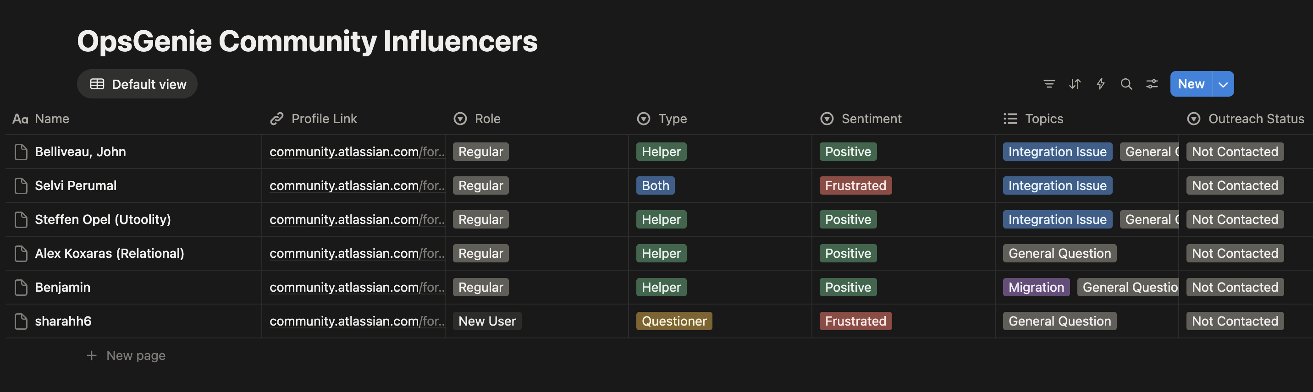Expand the New button dropdown chevron
The image size is (1313, 392).
click(x=1222, y=84)
